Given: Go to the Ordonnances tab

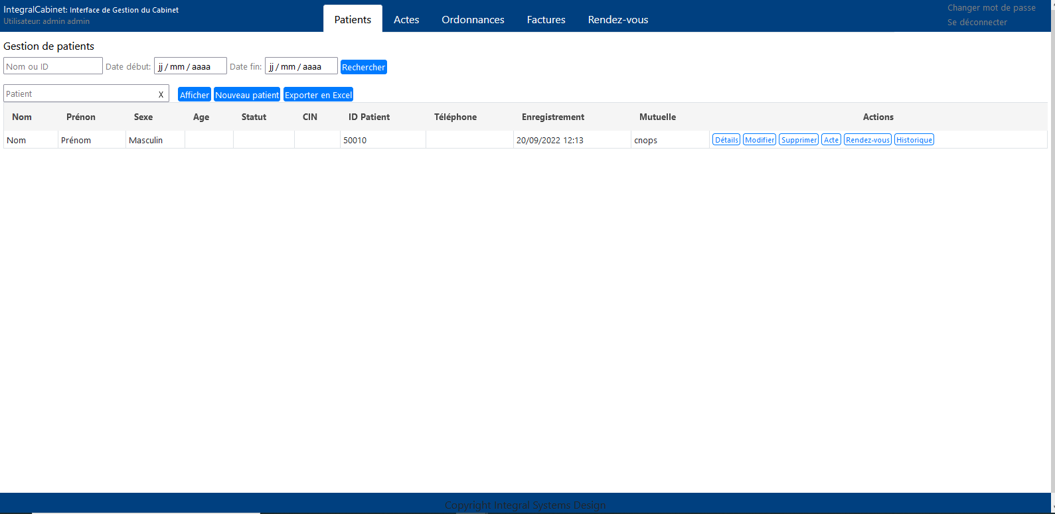Looking at the screenshot, I should pos(473,19).
